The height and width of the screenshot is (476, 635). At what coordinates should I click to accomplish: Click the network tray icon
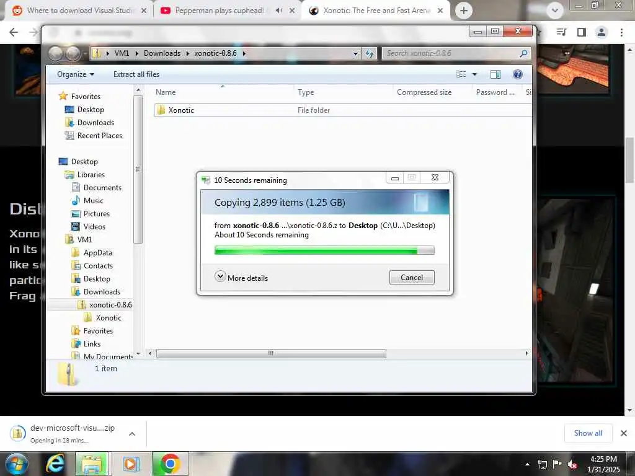pos(542,464)
